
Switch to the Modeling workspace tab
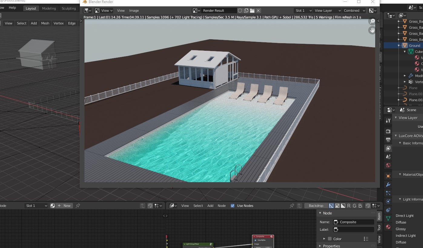[x=49, y=8]
